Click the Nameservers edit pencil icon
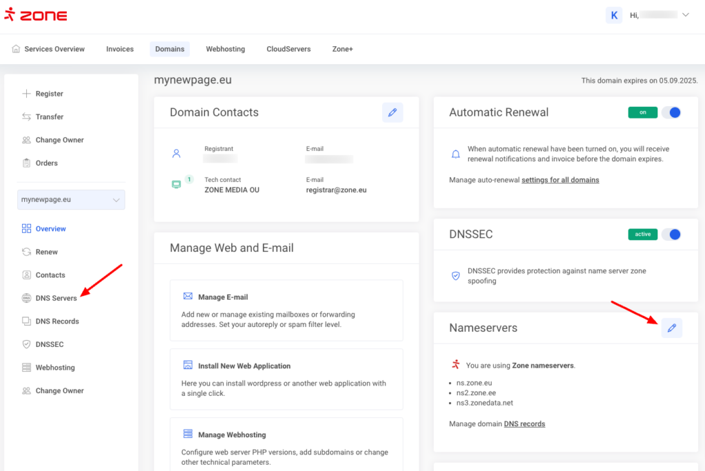This screenshot has height=471, width=705. (672, 328)
